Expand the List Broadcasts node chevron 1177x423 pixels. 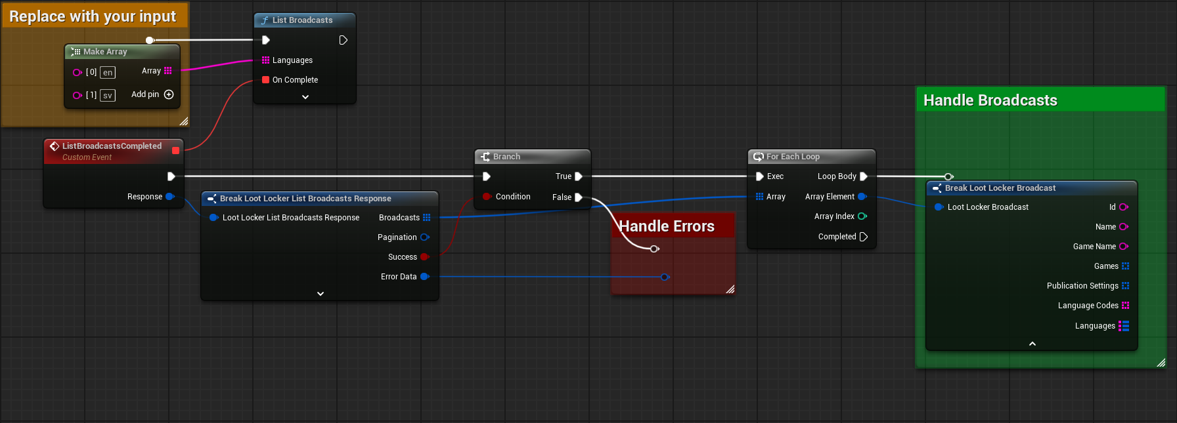point(305,97)
